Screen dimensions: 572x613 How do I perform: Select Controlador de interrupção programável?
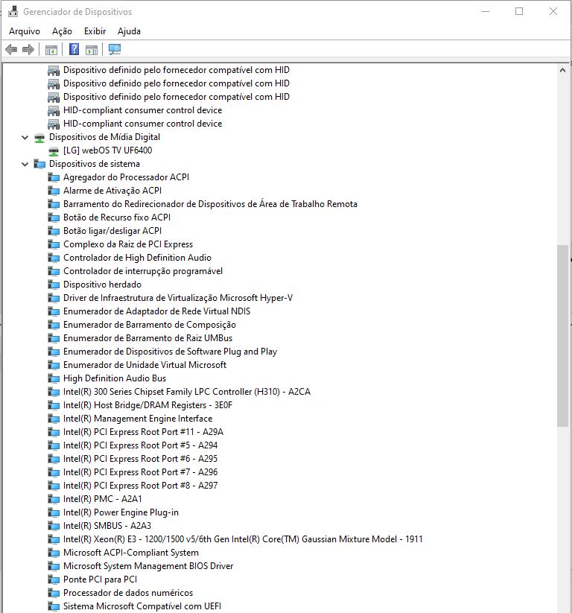pos(143,271)
